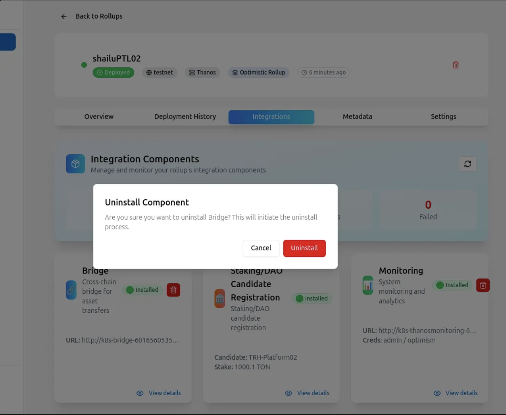Click the Staking/DAO building icon
Image resolution: width=506 pixels, height=415 pixels.
[220, 298]
